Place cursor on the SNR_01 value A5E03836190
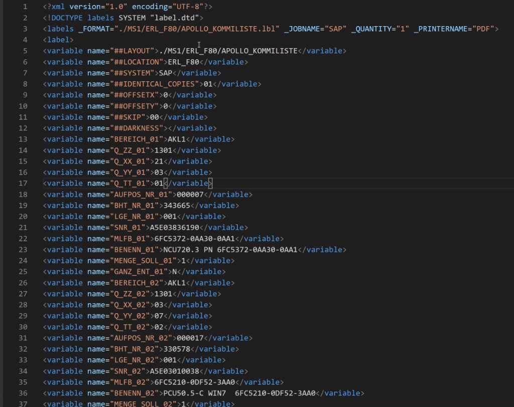The image size is (514, 407). coord(174,227)
